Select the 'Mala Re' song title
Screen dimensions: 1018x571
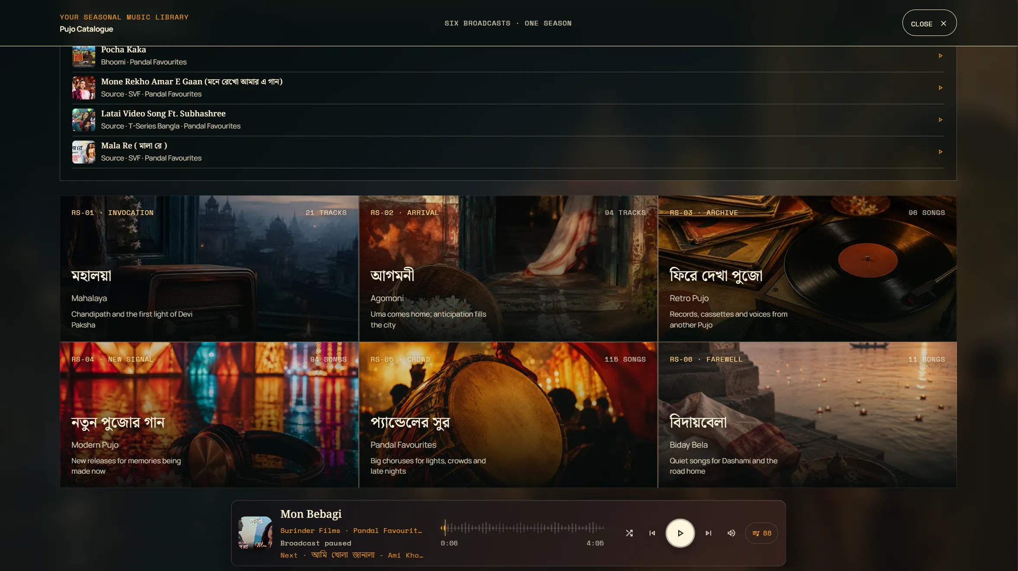(x=134, y=146)
